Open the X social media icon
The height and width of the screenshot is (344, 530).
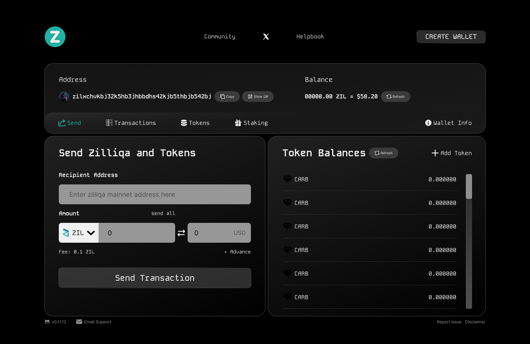click(266, 37)
